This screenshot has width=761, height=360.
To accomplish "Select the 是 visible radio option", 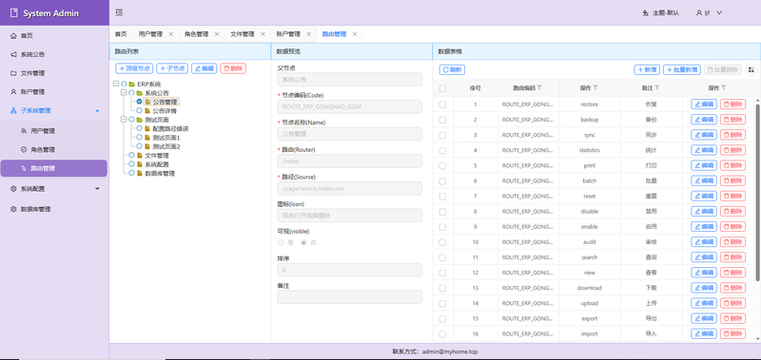I will click(x=280, y=242).
